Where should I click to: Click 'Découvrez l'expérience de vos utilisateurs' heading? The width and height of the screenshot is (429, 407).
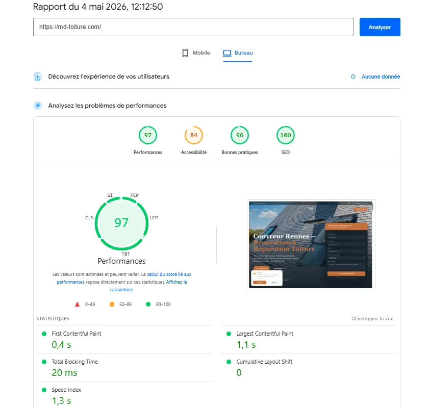click(109, 77)
